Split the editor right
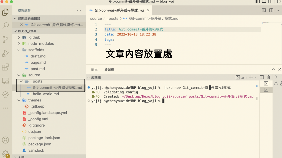Screen dimensions: 282x158 (x=271, y=10)
